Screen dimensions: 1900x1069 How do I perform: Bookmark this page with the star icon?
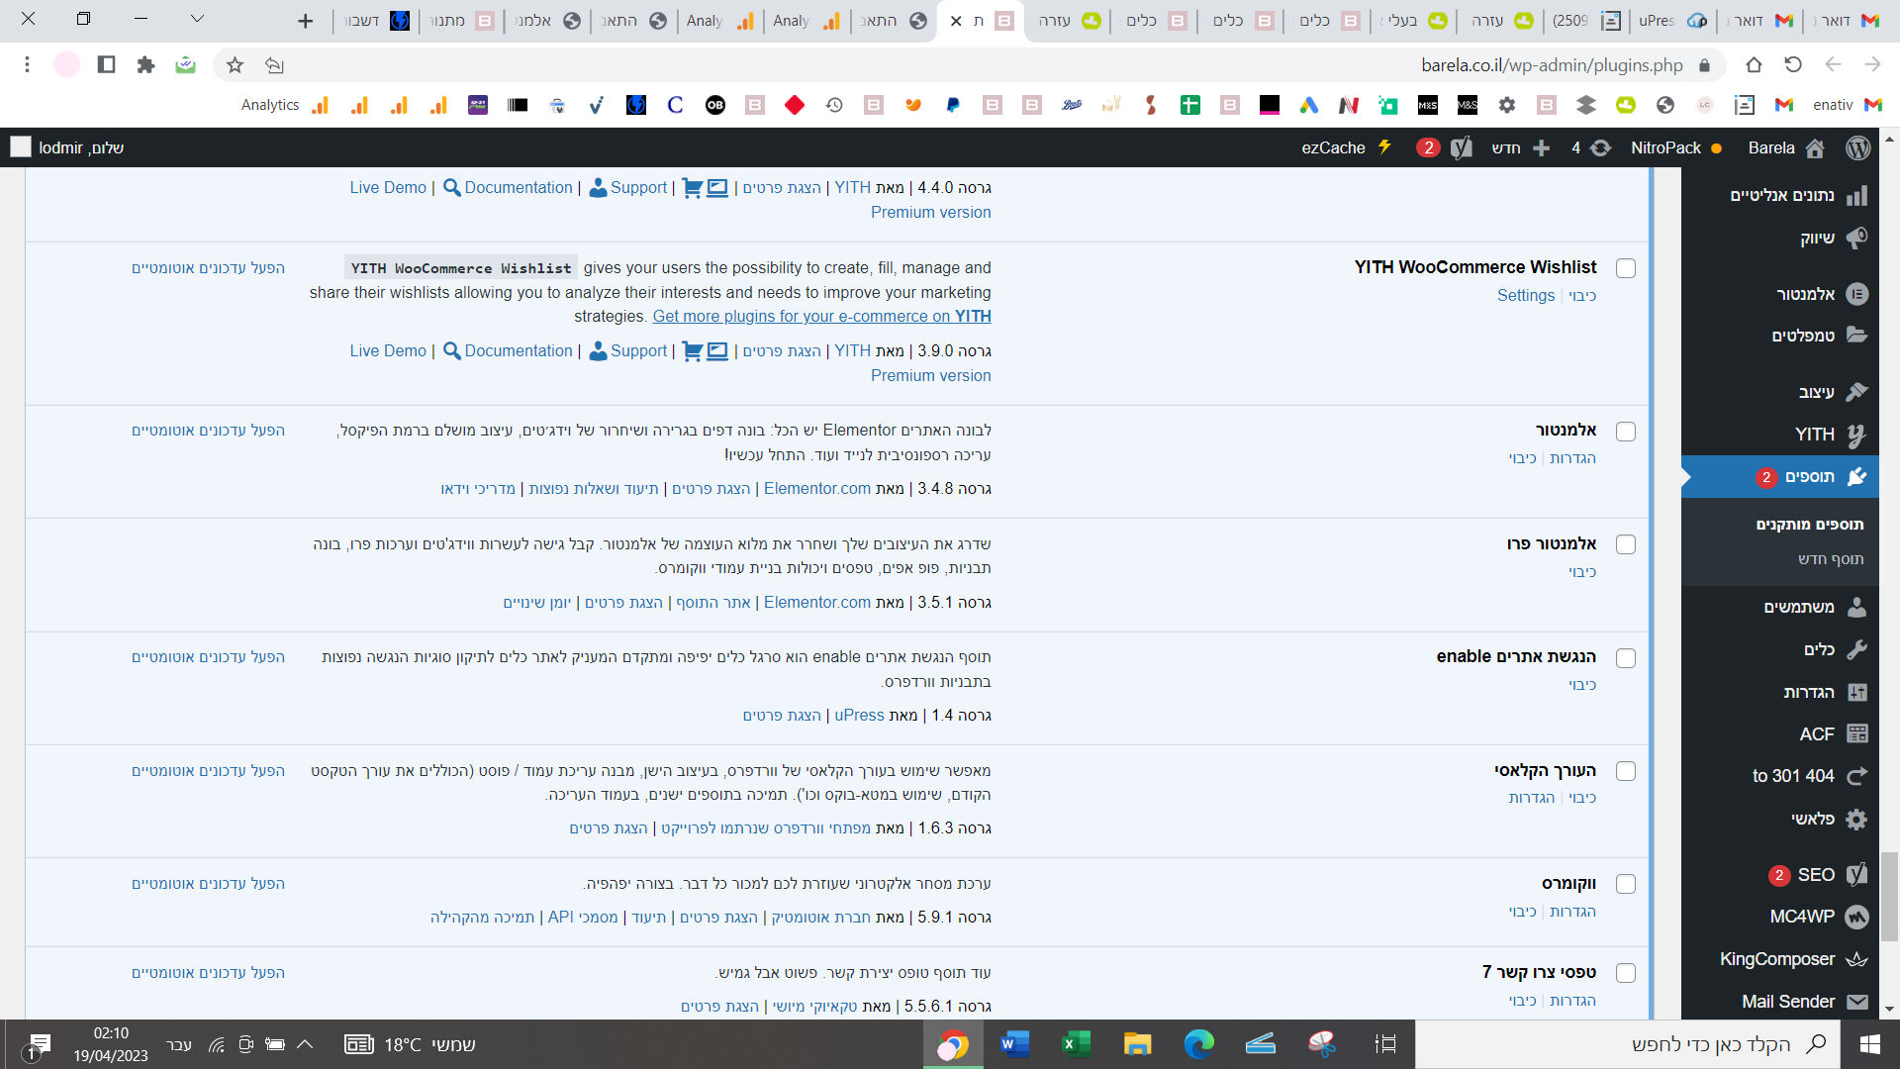(x=235, y=65)
